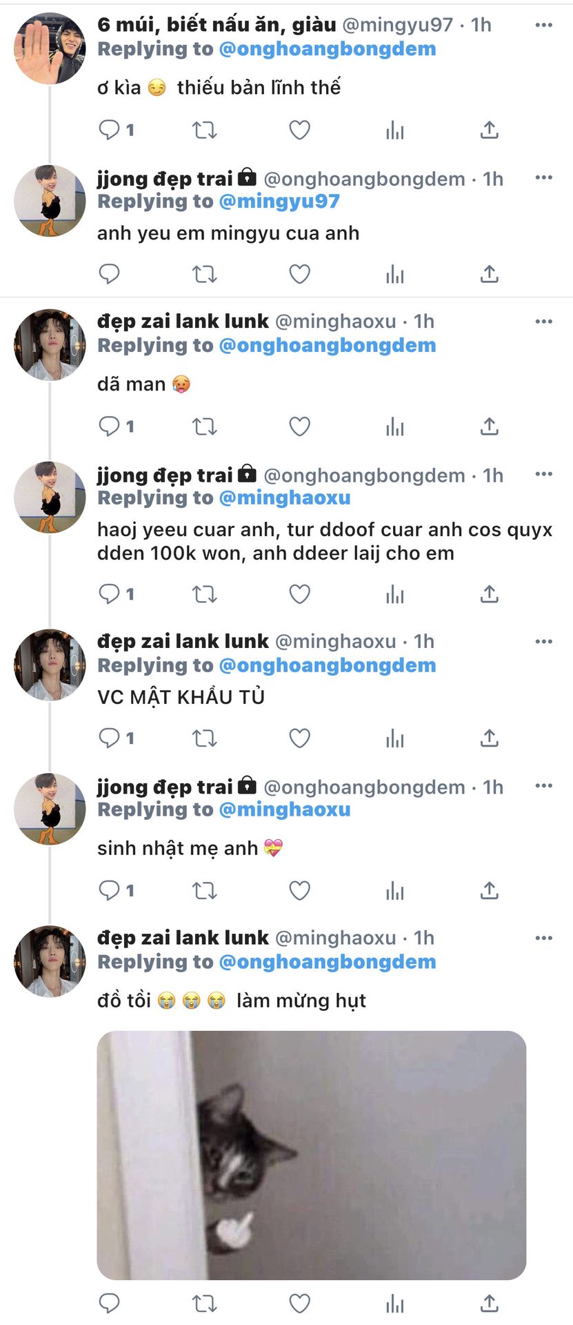Share the 'sinh nhật mẹ anh' tweet
The image size is (573, 1325).
[489, 891]
